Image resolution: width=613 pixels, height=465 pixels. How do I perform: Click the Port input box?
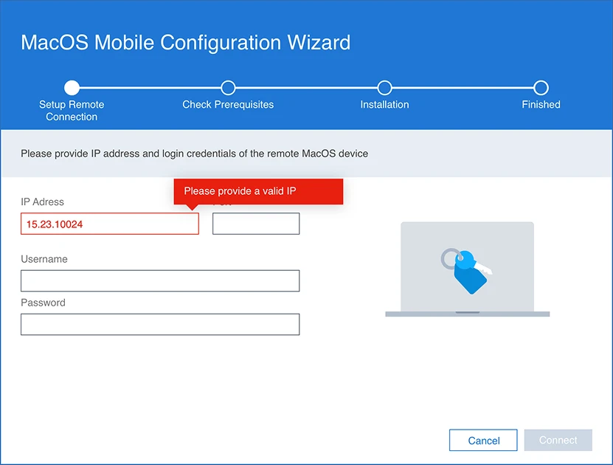click(256, 224)
